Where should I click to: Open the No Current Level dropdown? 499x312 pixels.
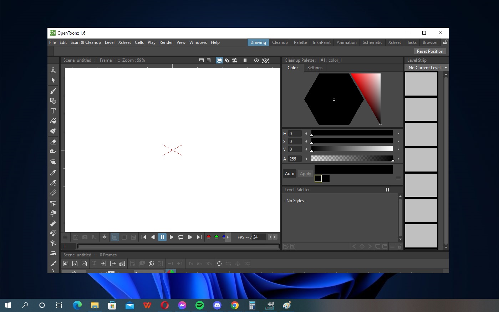426,68
